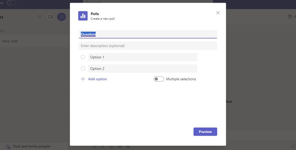
Task: Close the Polls dialog
Action: click(218, 13)
